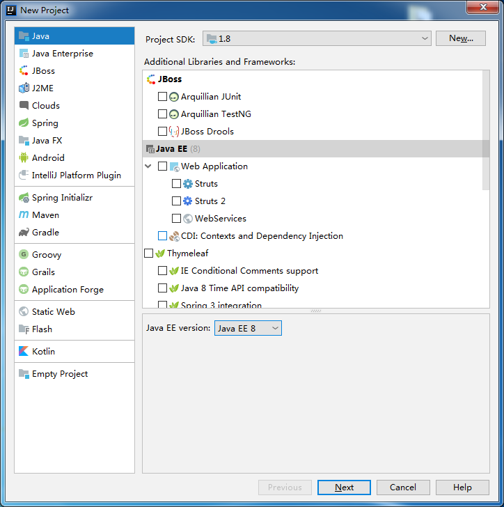Click the Web Application folder icon
This screenshot has height=507, width=504.
point(174,166)
